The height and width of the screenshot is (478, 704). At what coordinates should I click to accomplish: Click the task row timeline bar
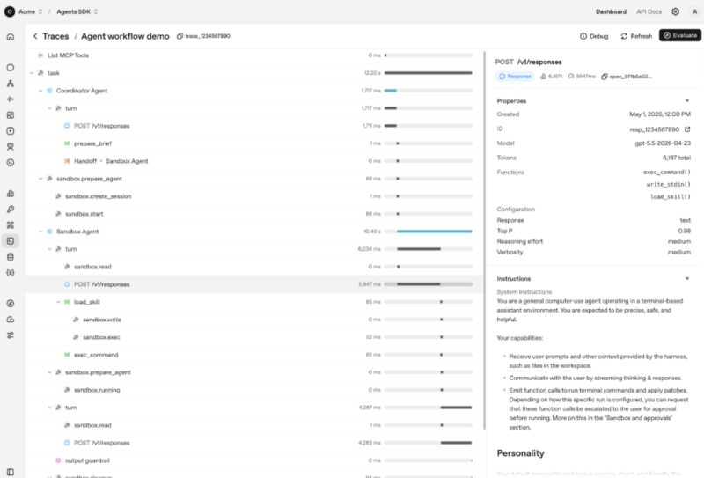coord(429,73)
